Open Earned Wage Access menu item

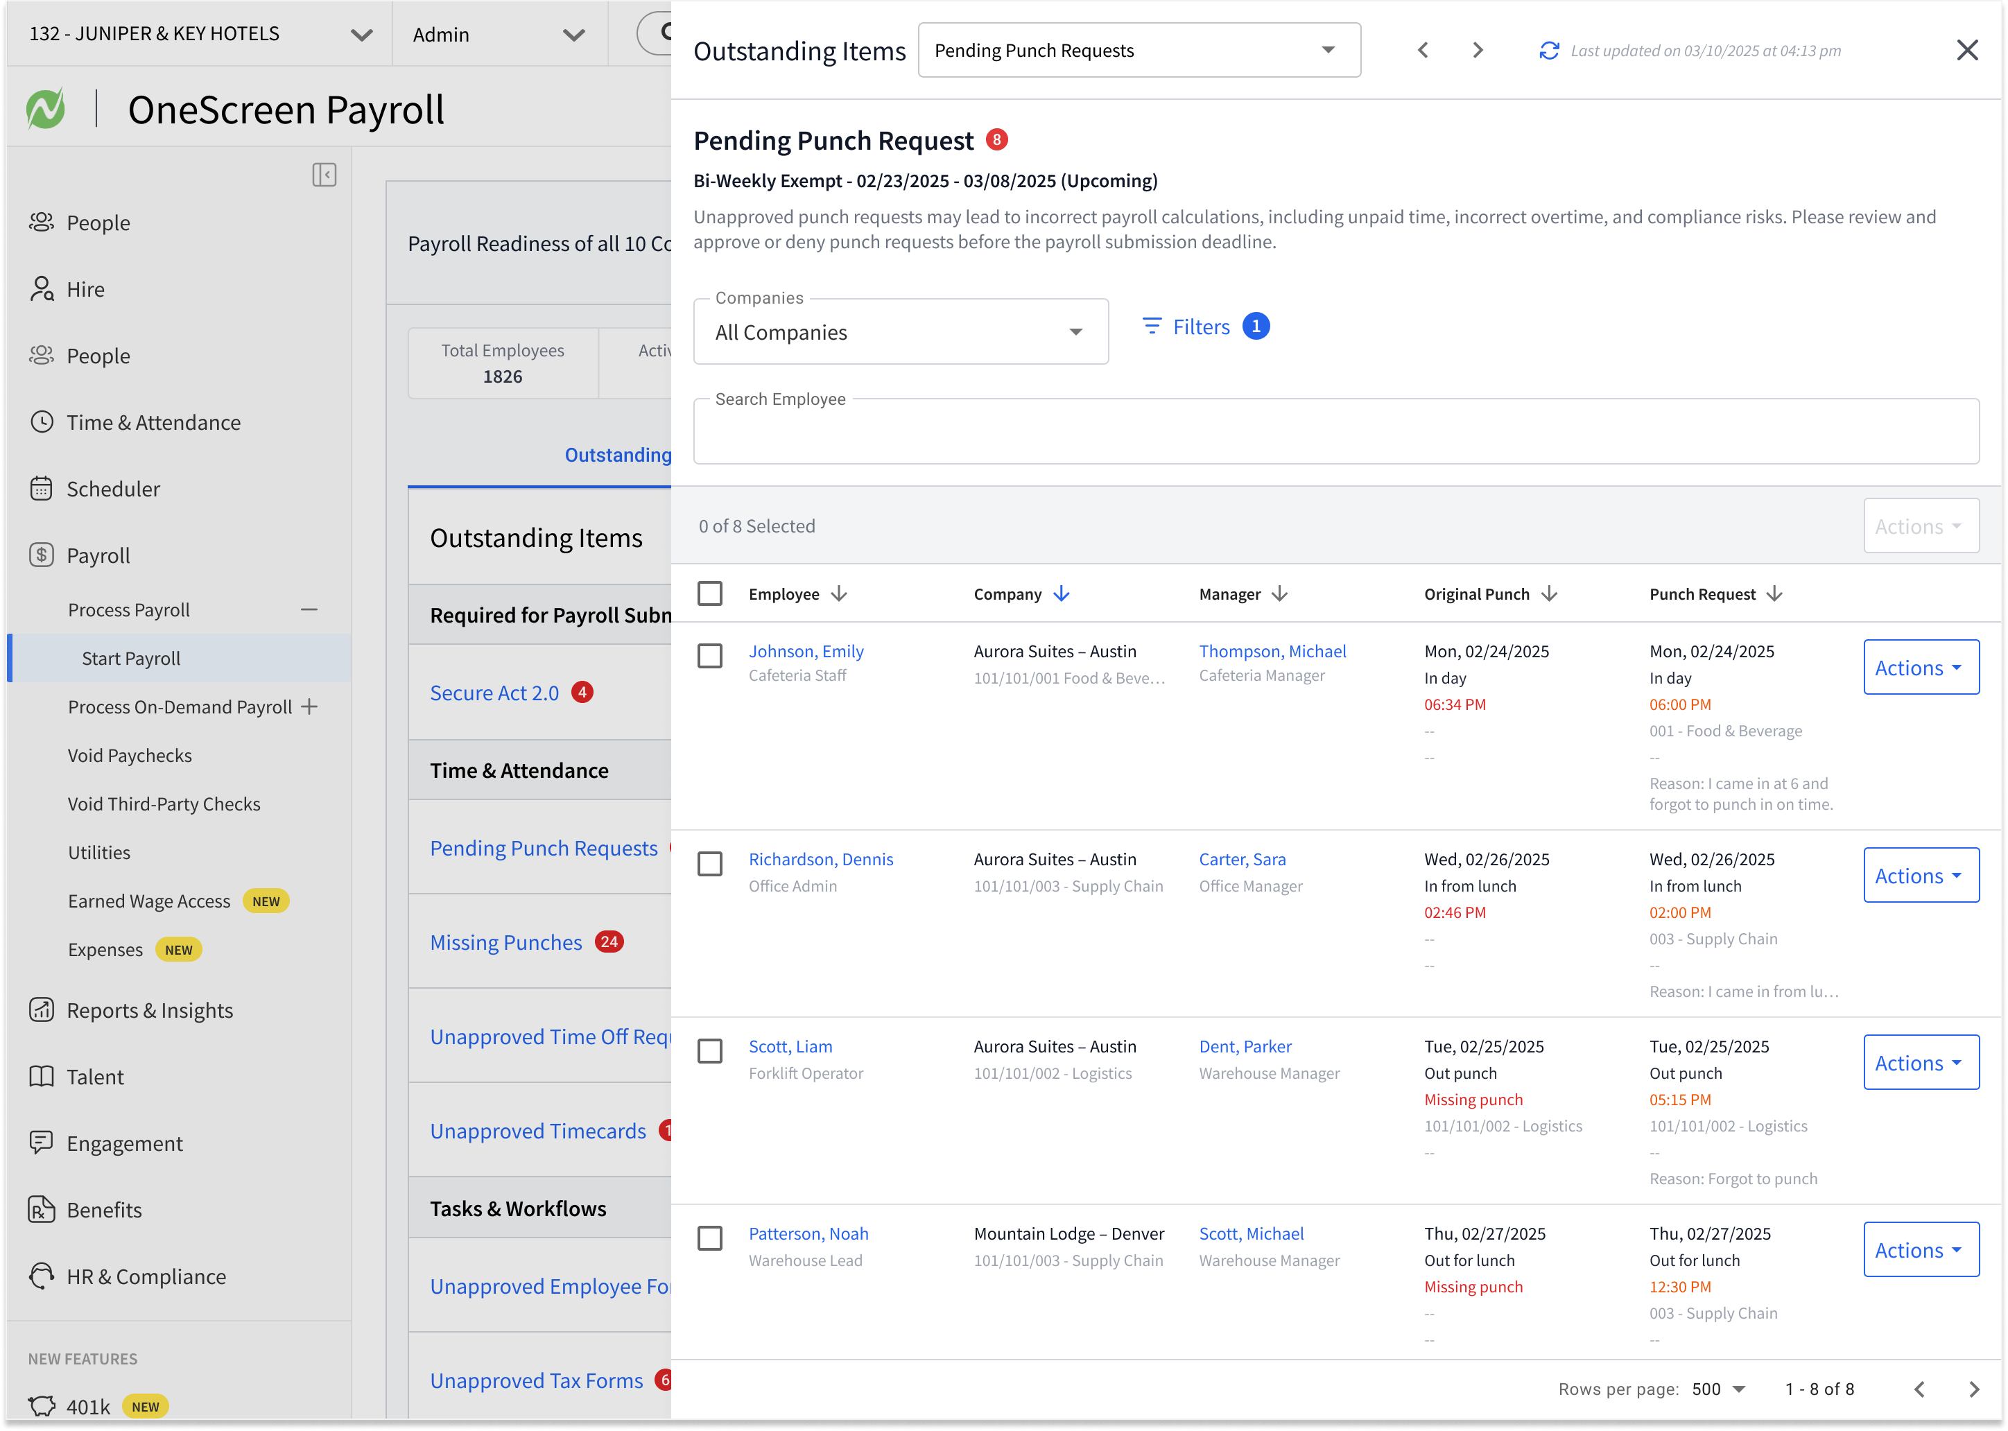point(149,901)
